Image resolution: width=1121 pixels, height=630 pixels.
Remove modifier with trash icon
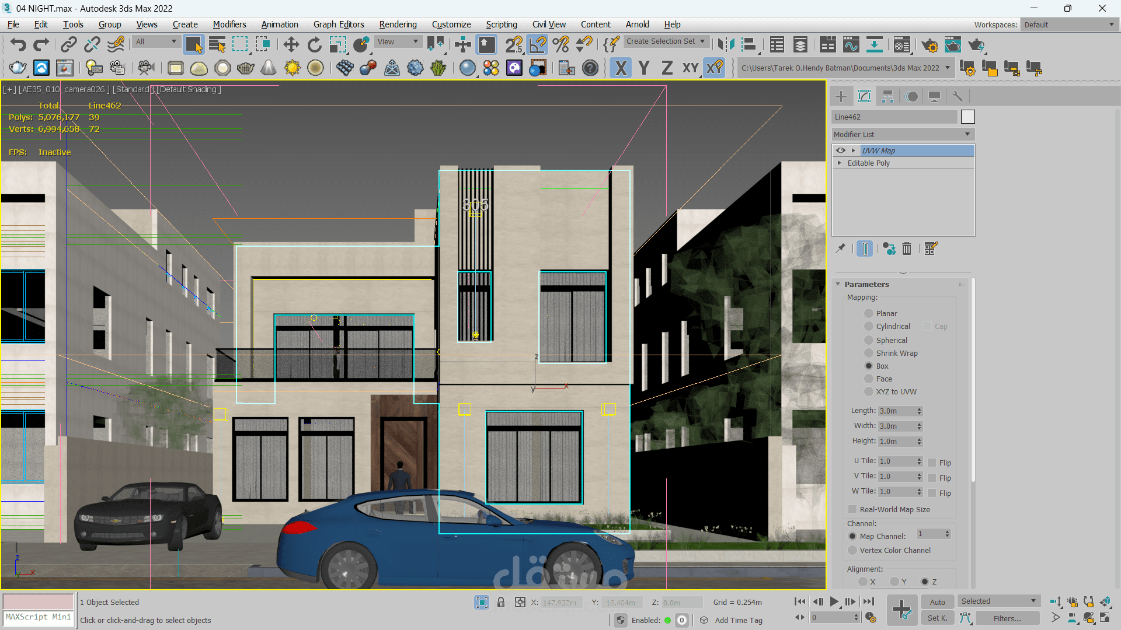click(x=907, y=249)
